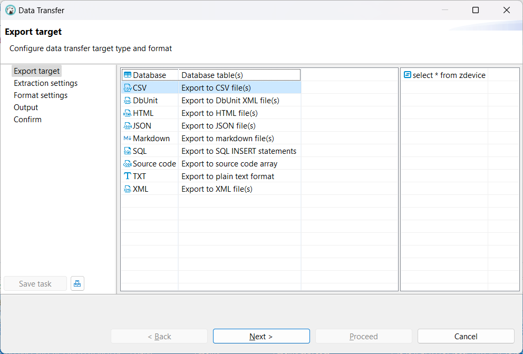The image size is (523, 354).
Task: Select the TXT plain text icon
Action: click(x=127, y=176)
